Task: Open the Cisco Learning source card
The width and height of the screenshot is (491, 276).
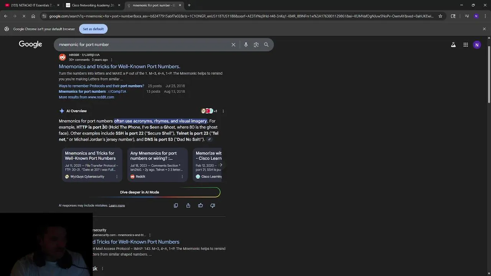Action: pos(208,165)
